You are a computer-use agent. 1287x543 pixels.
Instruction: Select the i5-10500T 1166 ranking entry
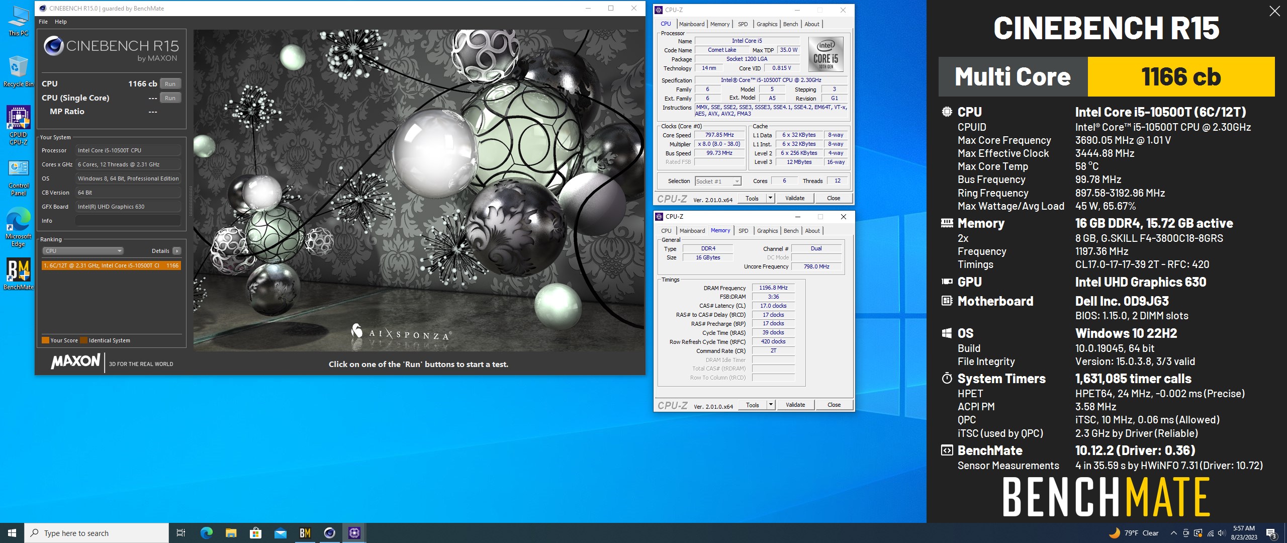click(x=111, y=265)
